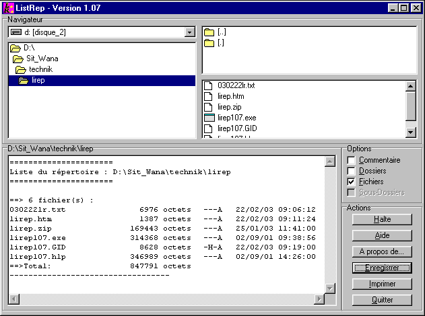Select lirep.htm in the file list
This screenshot has height=316, width=425.
pyautogui.click(x=230, y=96)
